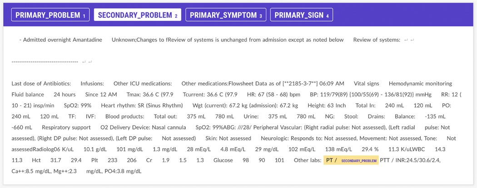The image size is (477, 188).
Task: Choose the PRIMARY_SYMPTOM label
Action: point(226,15)
